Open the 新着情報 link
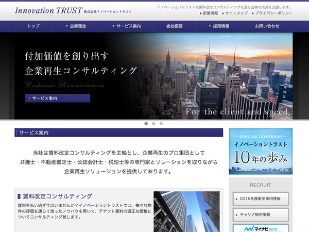Viewport: 309px width, 232px height. point(209,13)
